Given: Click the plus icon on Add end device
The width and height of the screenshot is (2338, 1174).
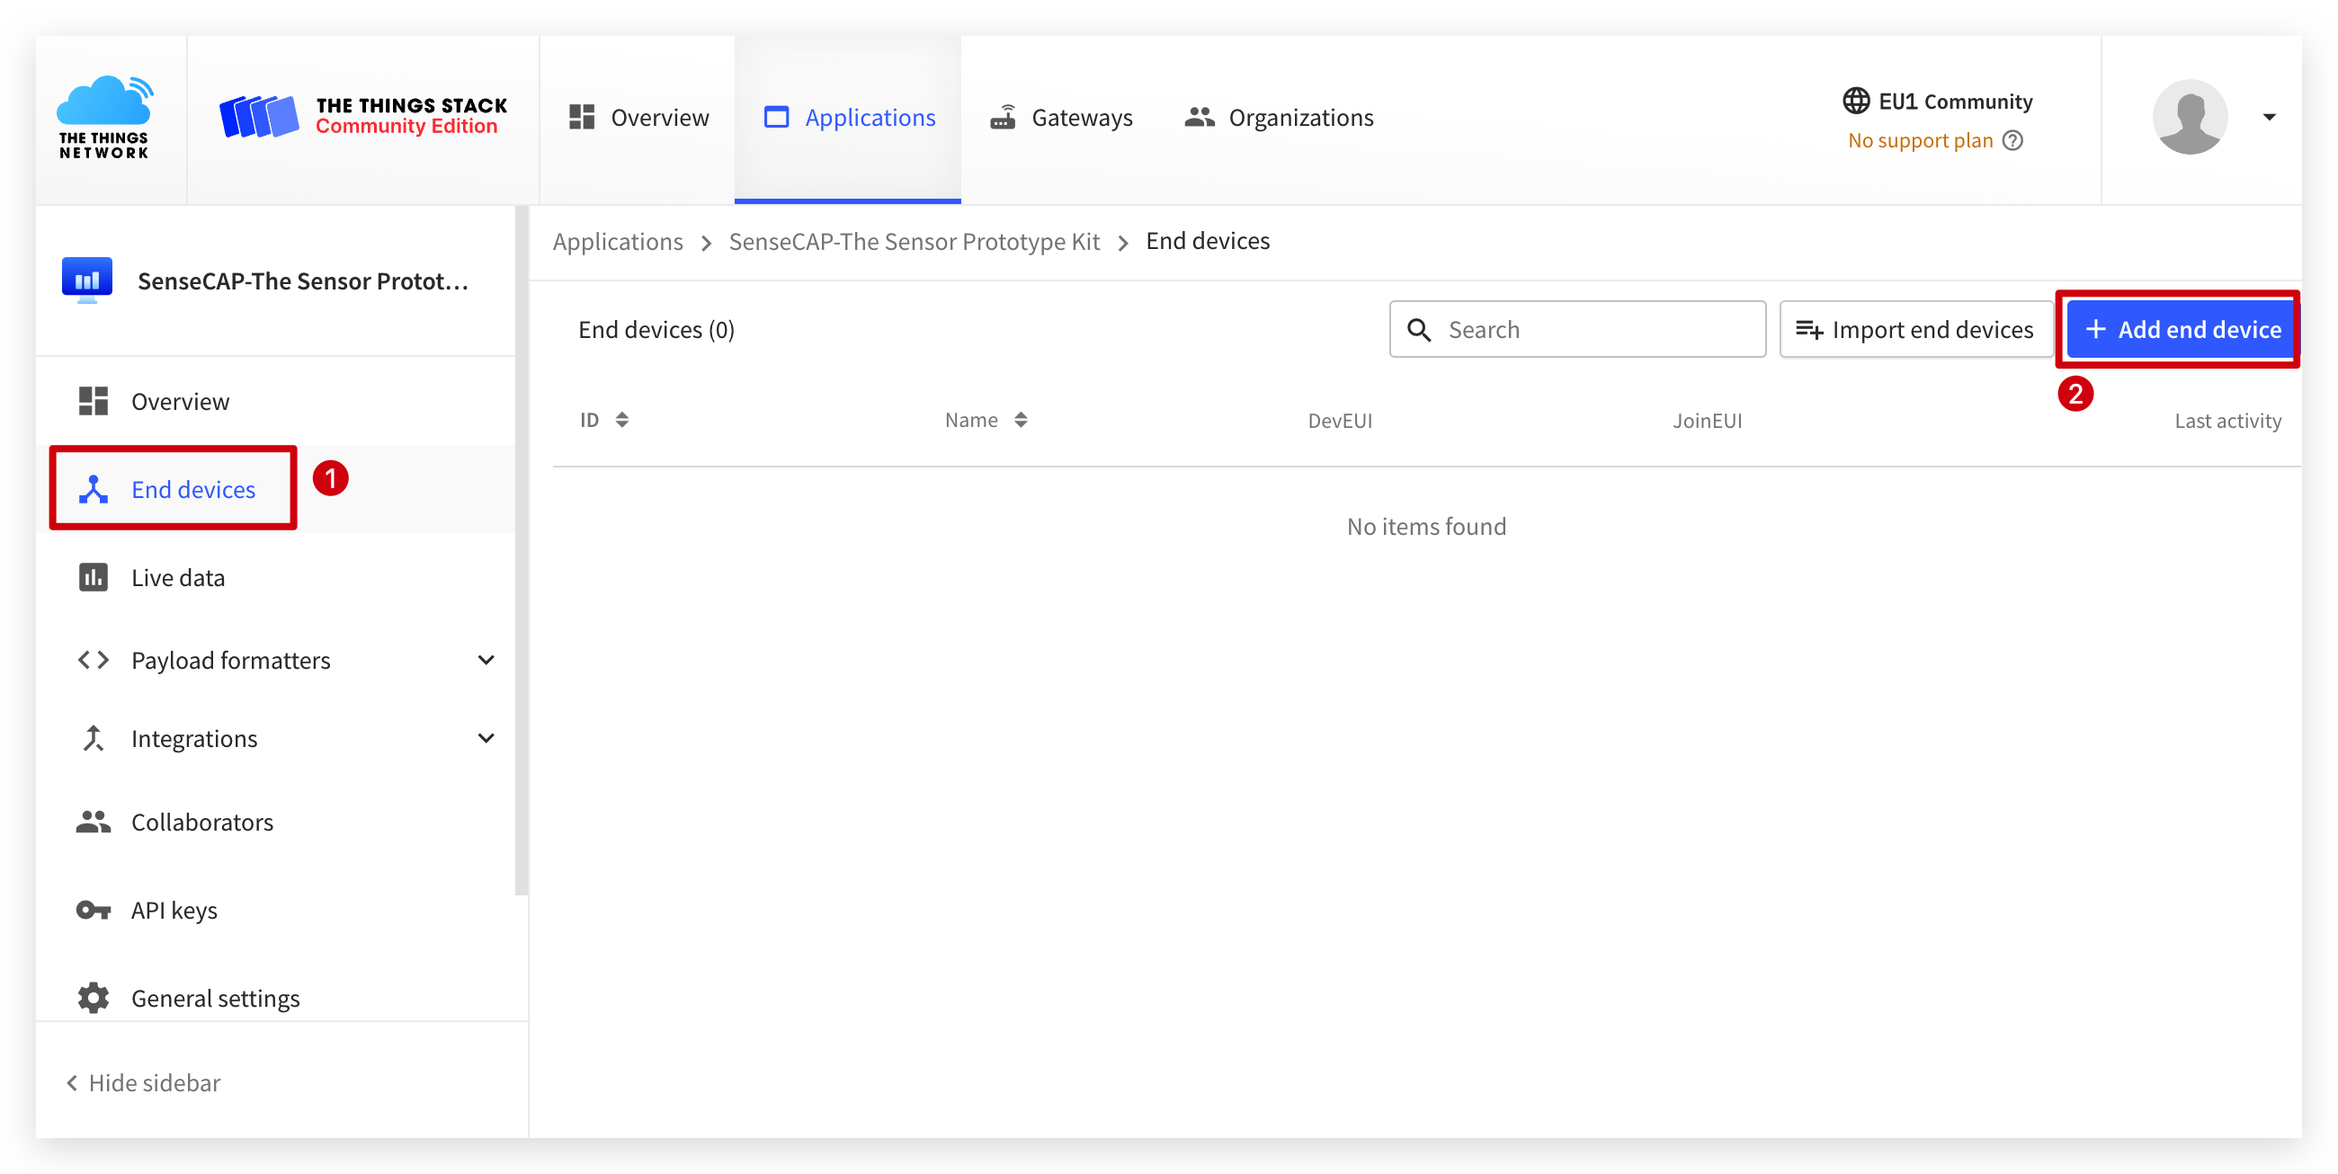Looking at the screenshot, I should tap(2096, 329).
